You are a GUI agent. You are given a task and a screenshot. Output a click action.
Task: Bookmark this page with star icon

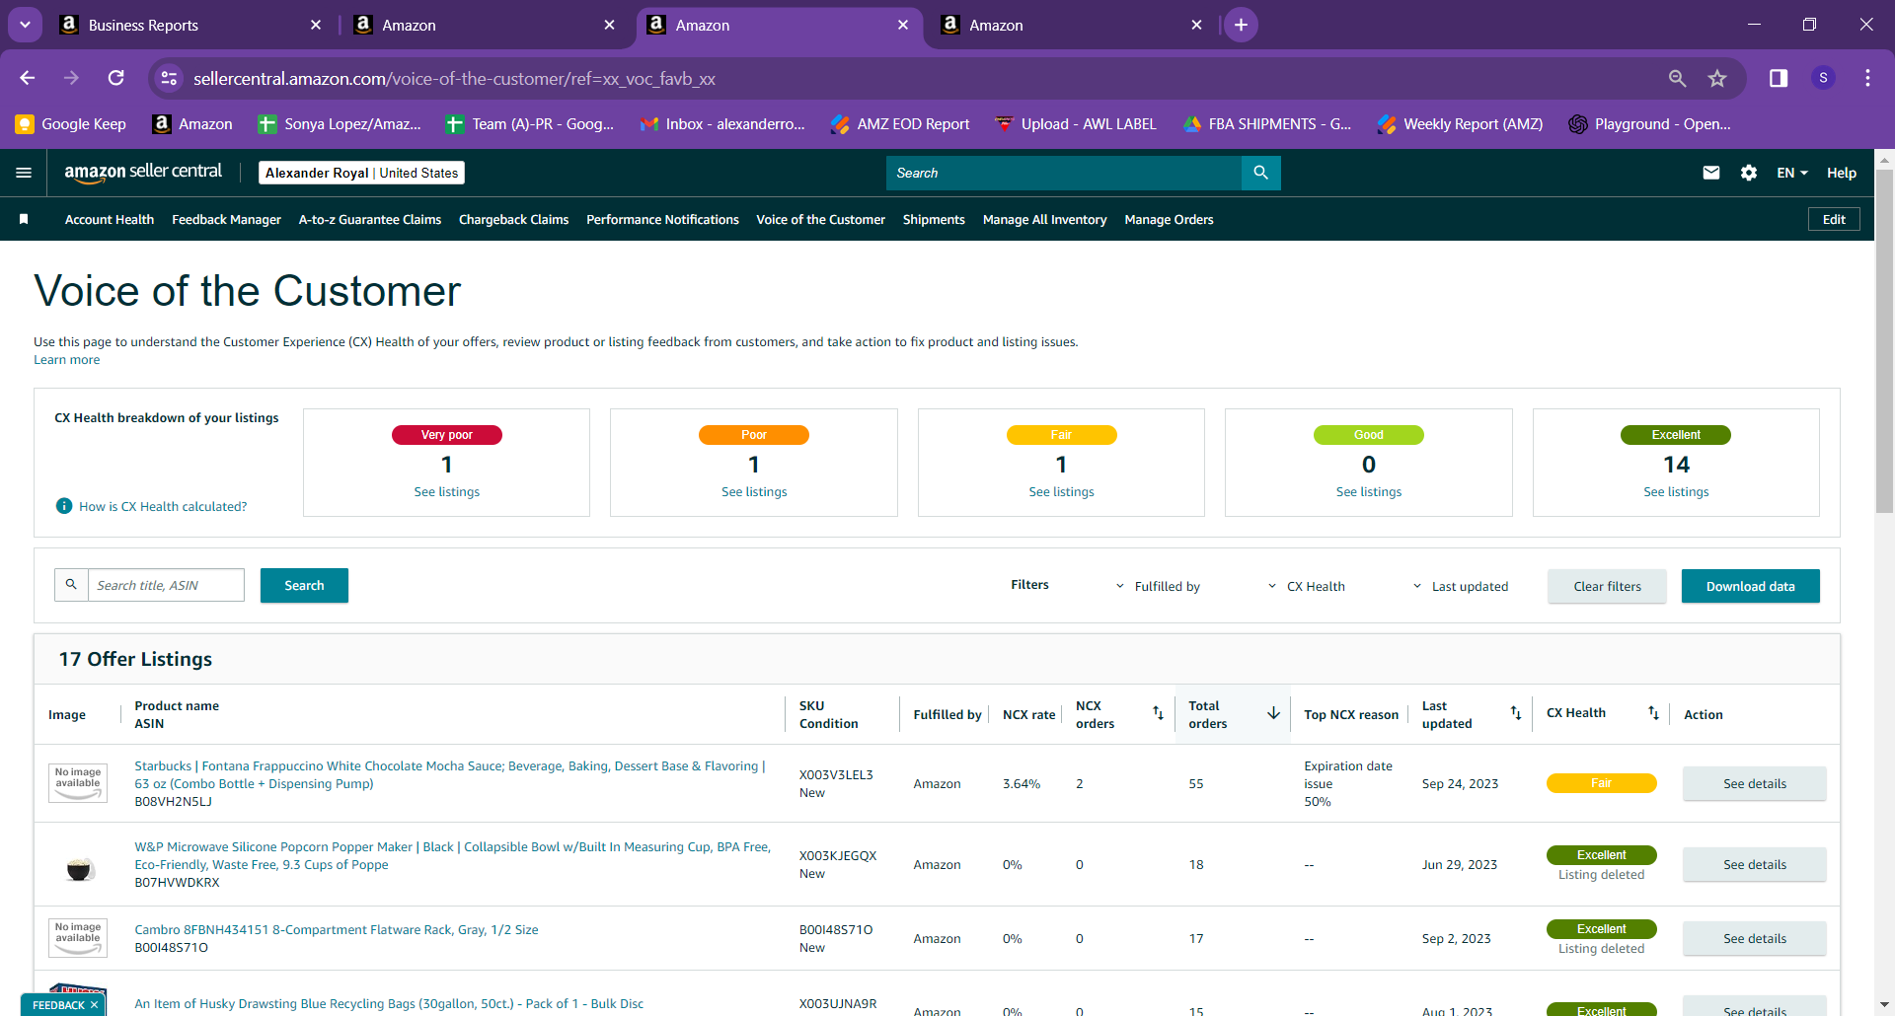tap(1717, 78)
